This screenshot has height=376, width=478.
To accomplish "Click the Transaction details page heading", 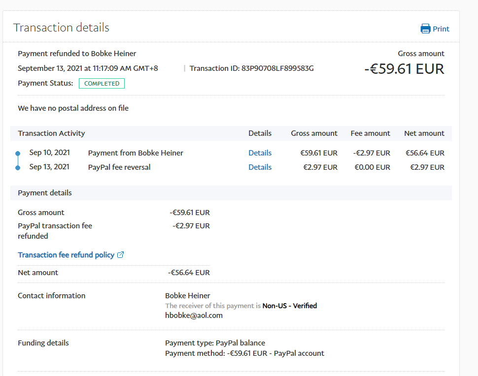I will click(61, 28).
